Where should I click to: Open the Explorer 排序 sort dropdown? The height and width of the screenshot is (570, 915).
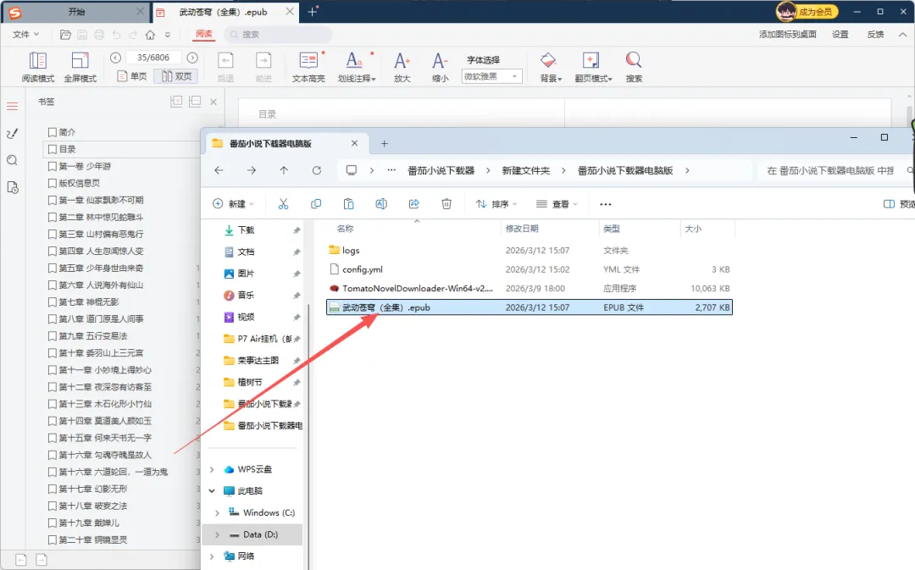point(496,203)
